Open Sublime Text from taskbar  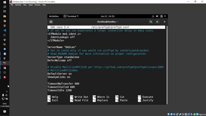[x=5, y=26]
